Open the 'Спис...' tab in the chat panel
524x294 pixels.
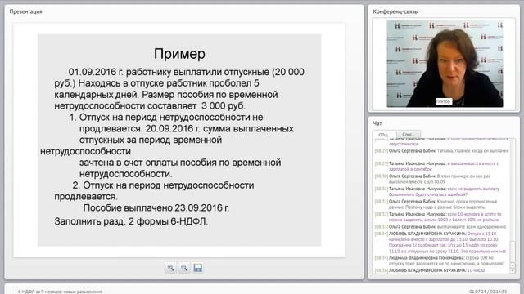click(x=408, y=134)
